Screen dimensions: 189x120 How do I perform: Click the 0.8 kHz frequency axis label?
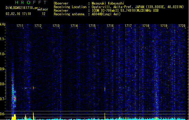(2, 84)
